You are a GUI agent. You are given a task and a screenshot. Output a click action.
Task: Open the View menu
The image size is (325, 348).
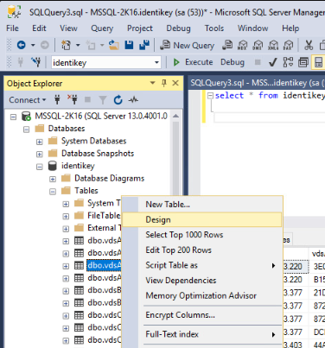pyautogui.click(x=68, y=28)
